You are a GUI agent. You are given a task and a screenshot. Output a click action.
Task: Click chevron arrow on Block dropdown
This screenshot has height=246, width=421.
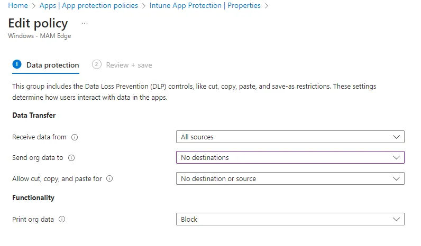click(397, 220)
